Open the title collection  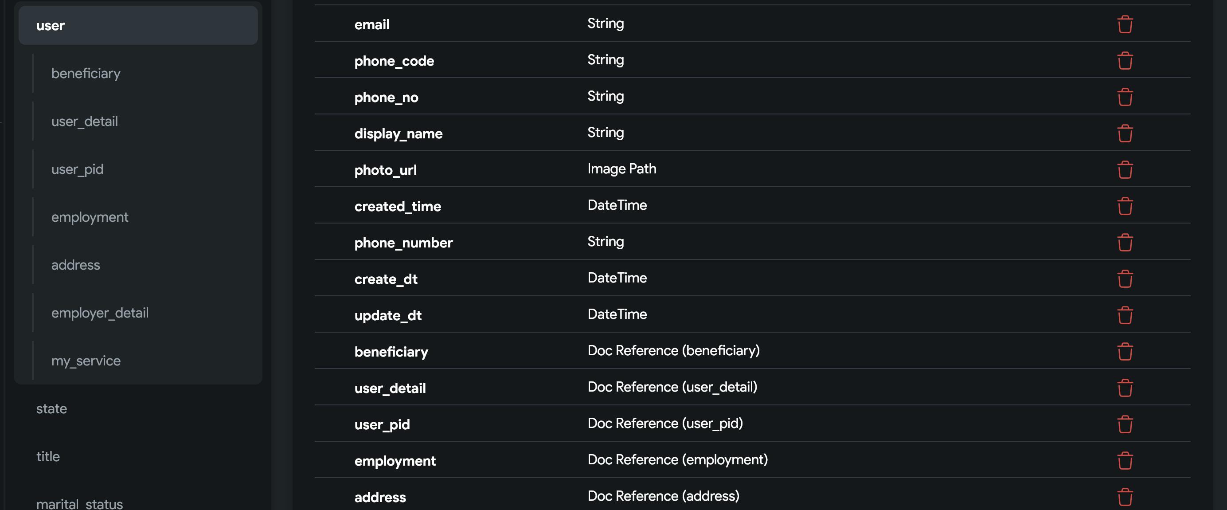[x=48, y=457]
